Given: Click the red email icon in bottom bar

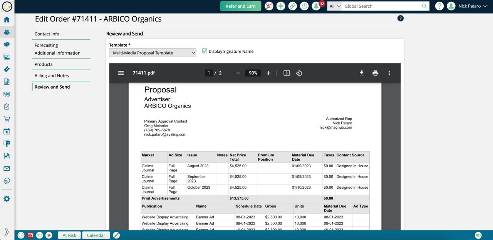Looking at the screenshot, I should click(30, 235).
